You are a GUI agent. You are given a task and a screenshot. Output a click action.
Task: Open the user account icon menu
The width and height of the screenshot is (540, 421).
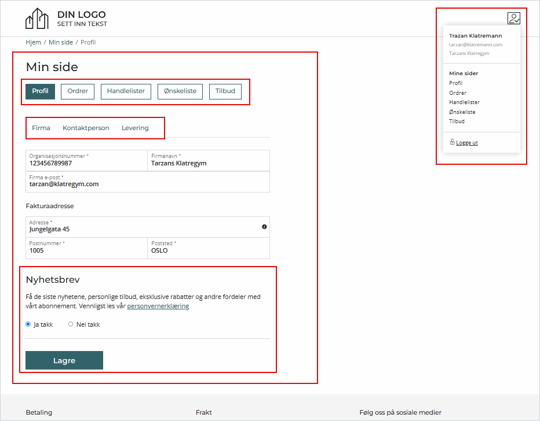click(x=513, y=19)
